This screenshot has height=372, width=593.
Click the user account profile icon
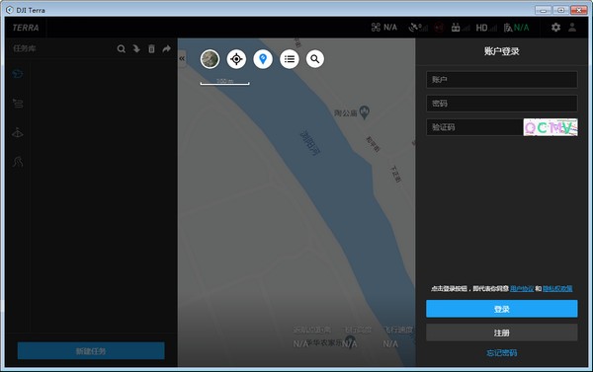[x=572, y=28]
